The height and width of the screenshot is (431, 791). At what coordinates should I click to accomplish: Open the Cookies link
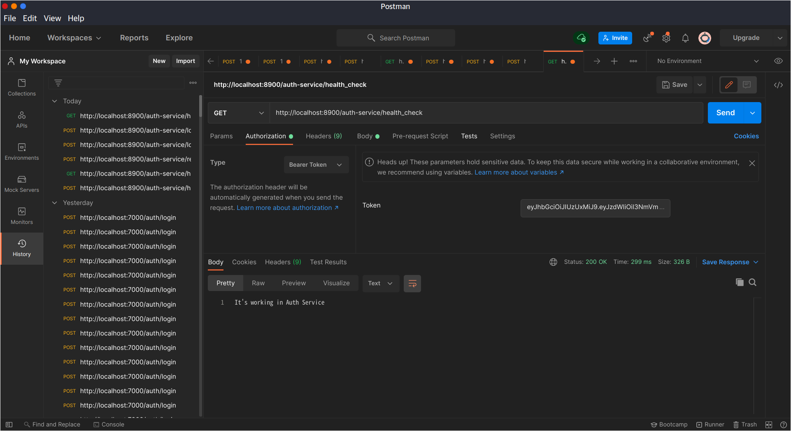point(746,136)
